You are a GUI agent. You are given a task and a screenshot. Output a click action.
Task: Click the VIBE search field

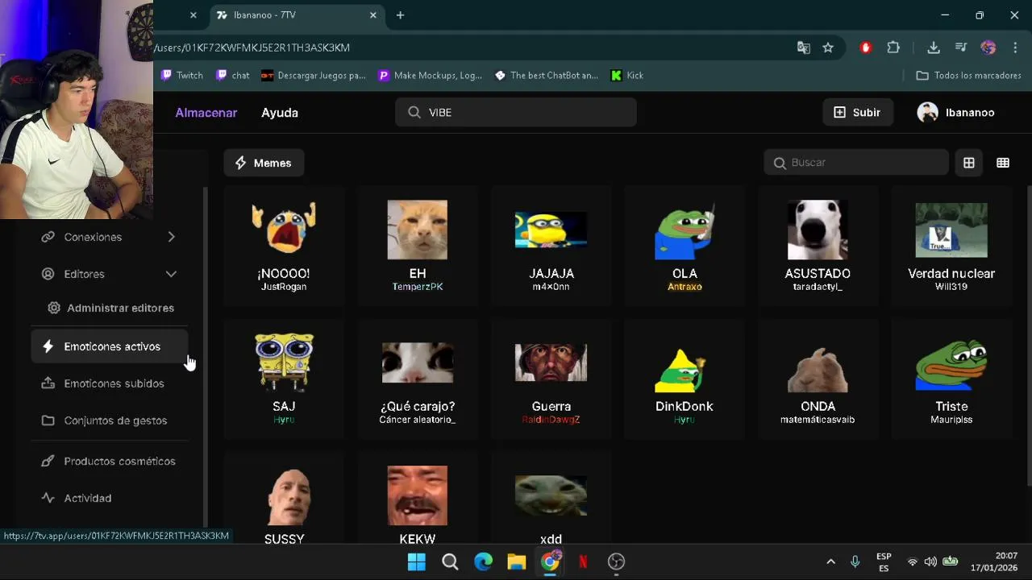click(x=516, y=113)
